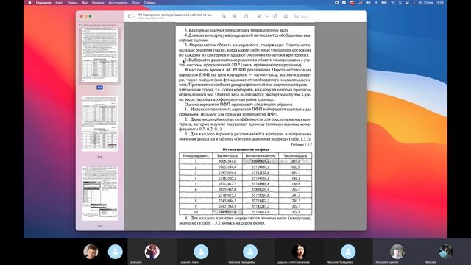471x265 pixels.
Task: Rotate the page with the rotate icon
Action: pyautogui.click(x=275, y=16)
